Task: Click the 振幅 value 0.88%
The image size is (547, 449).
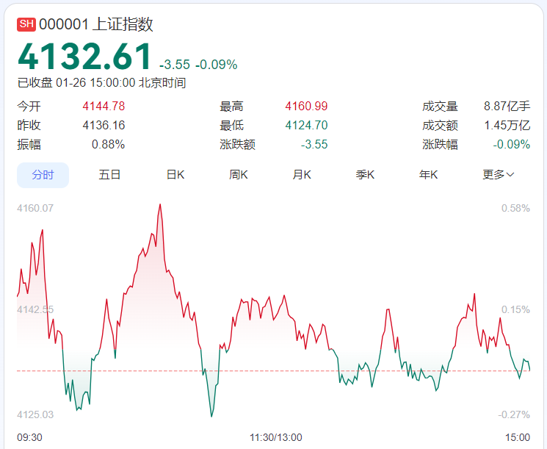Action: tap(108, 145)
